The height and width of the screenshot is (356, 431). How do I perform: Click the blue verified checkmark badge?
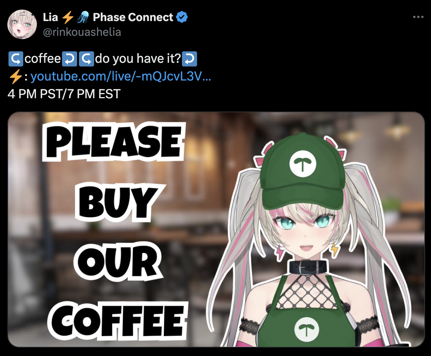(182, 17)
